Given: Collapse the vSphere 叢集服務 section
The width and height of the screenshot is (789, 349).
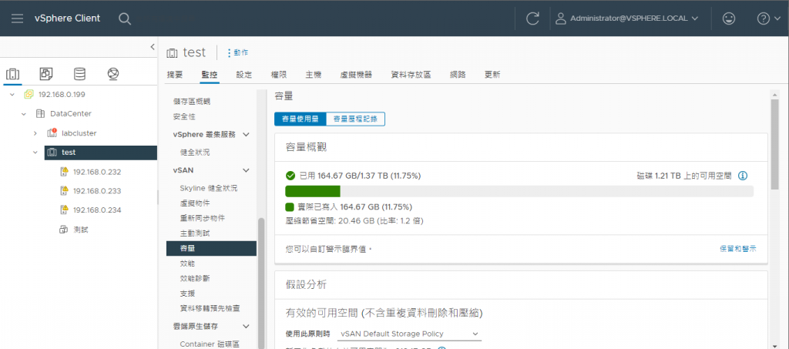Looking at the screenshot, I should tap(246, 134).
